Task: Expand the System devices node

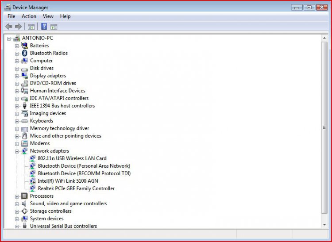Action: click(x=17, y=219)
